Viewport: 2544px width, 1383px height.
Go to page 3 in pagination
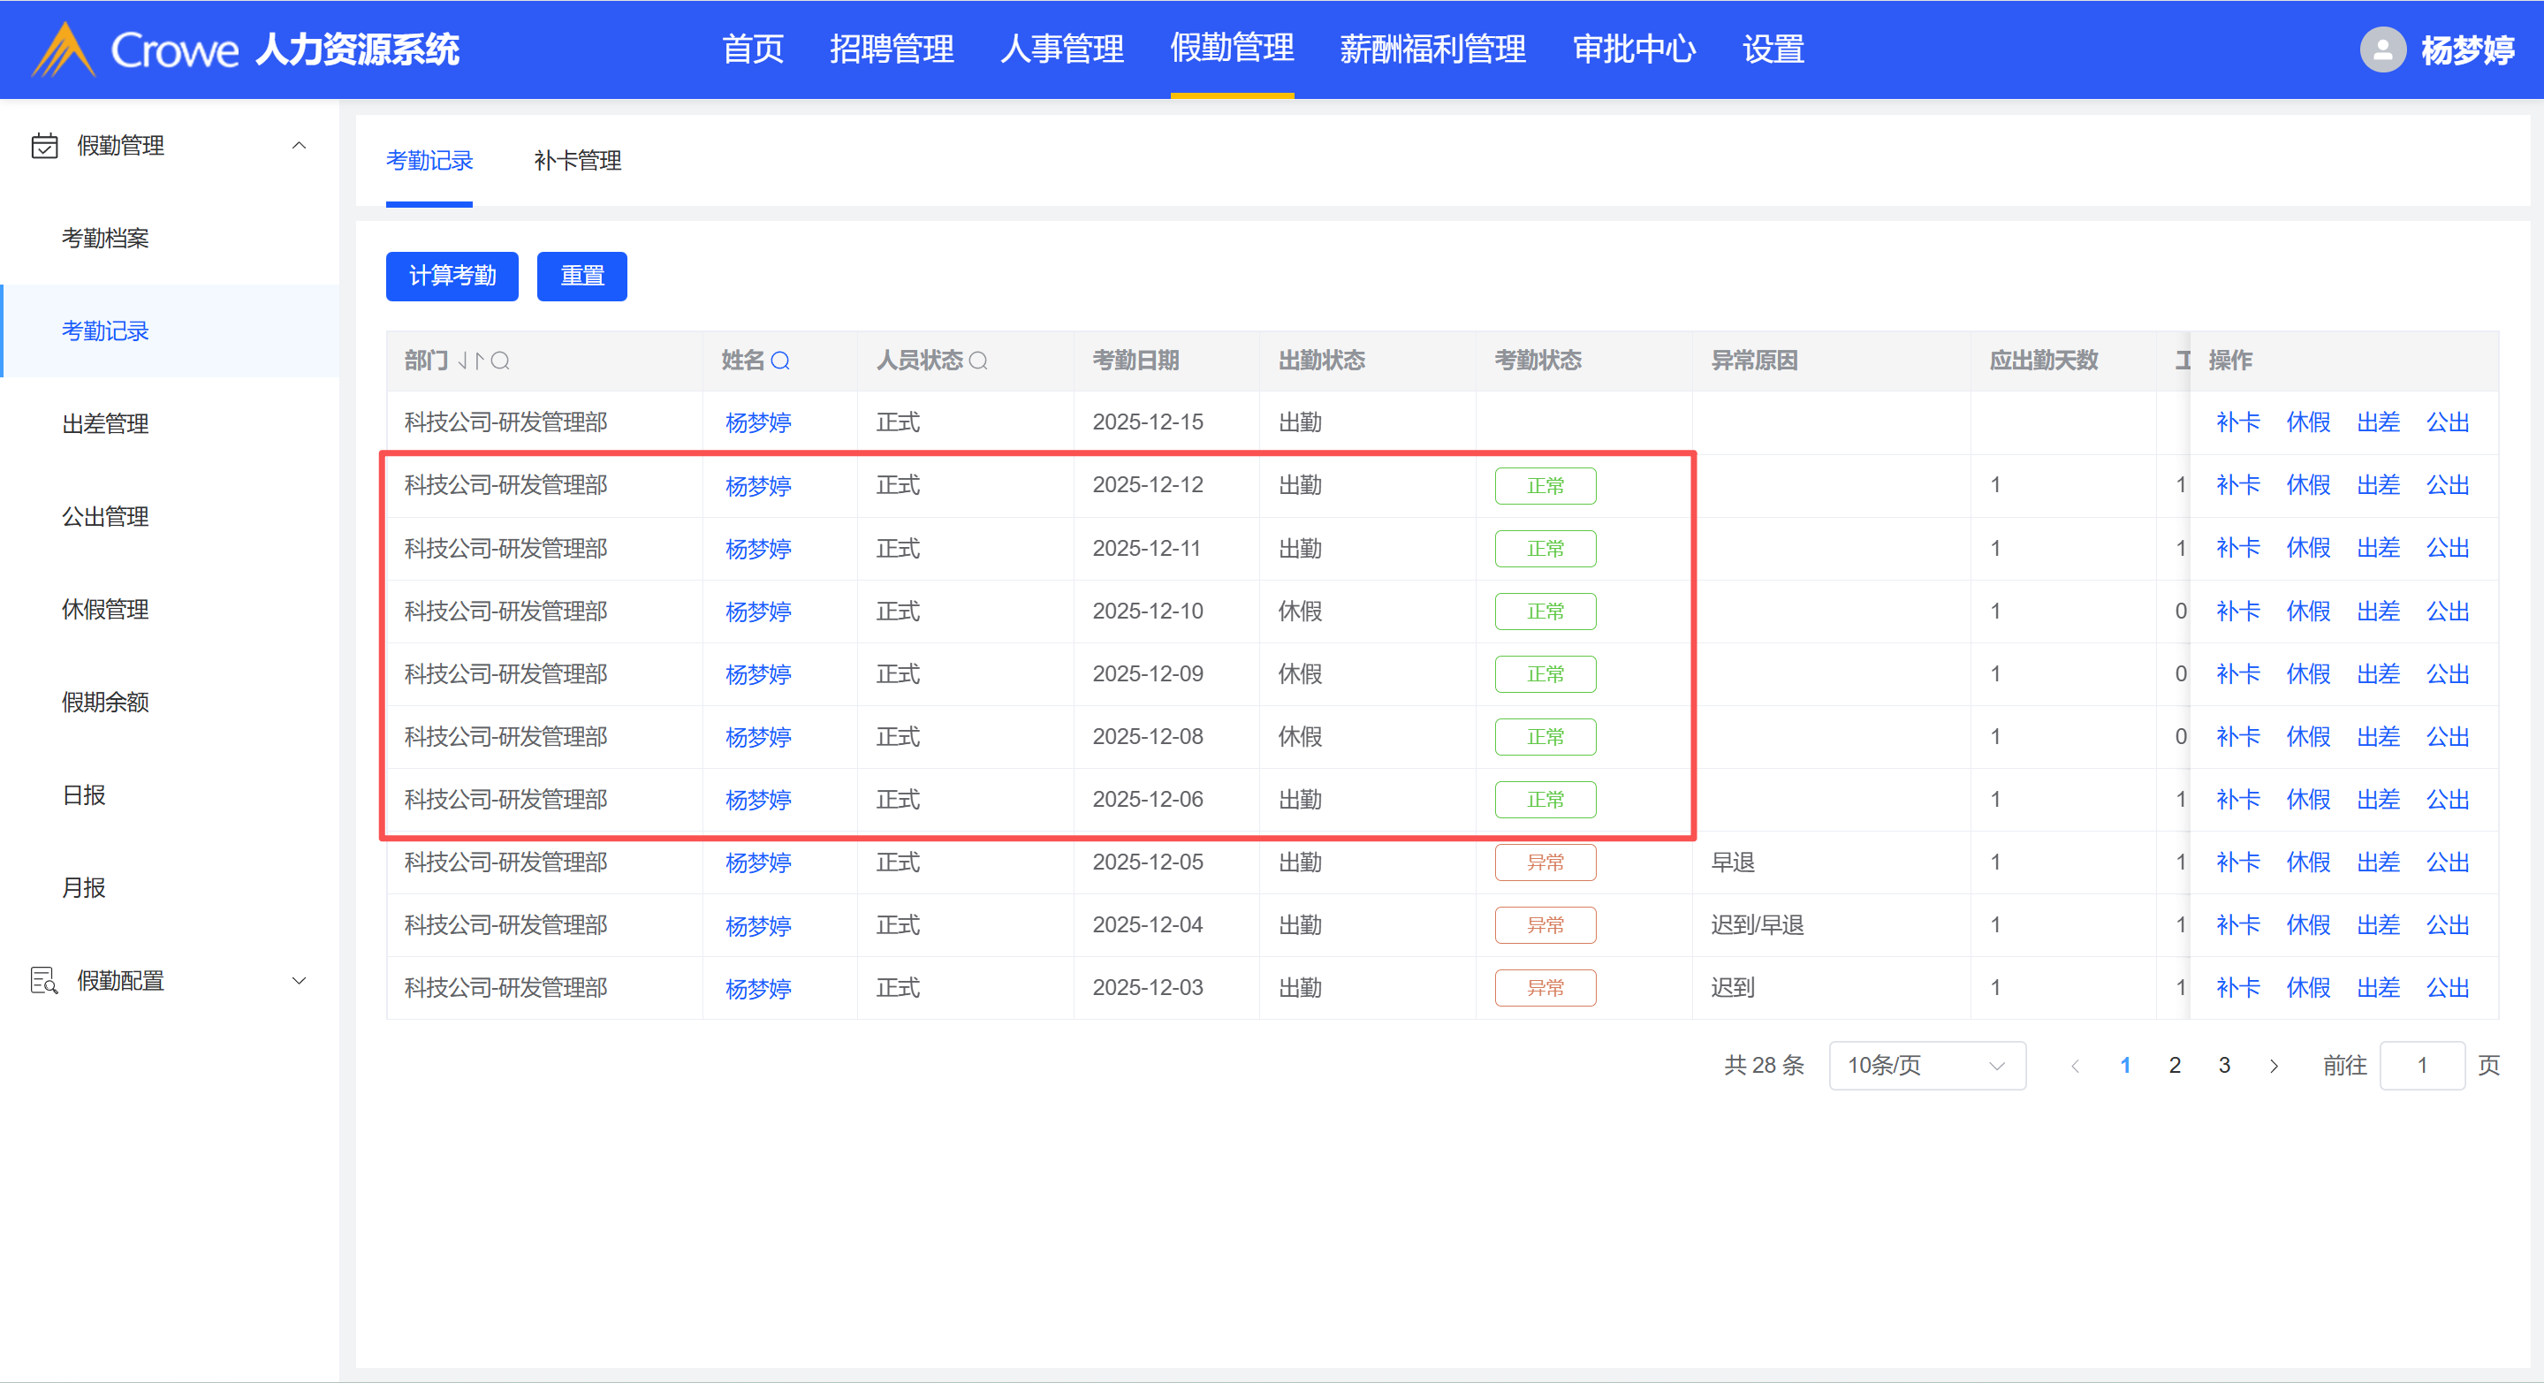point(2224,1066)
